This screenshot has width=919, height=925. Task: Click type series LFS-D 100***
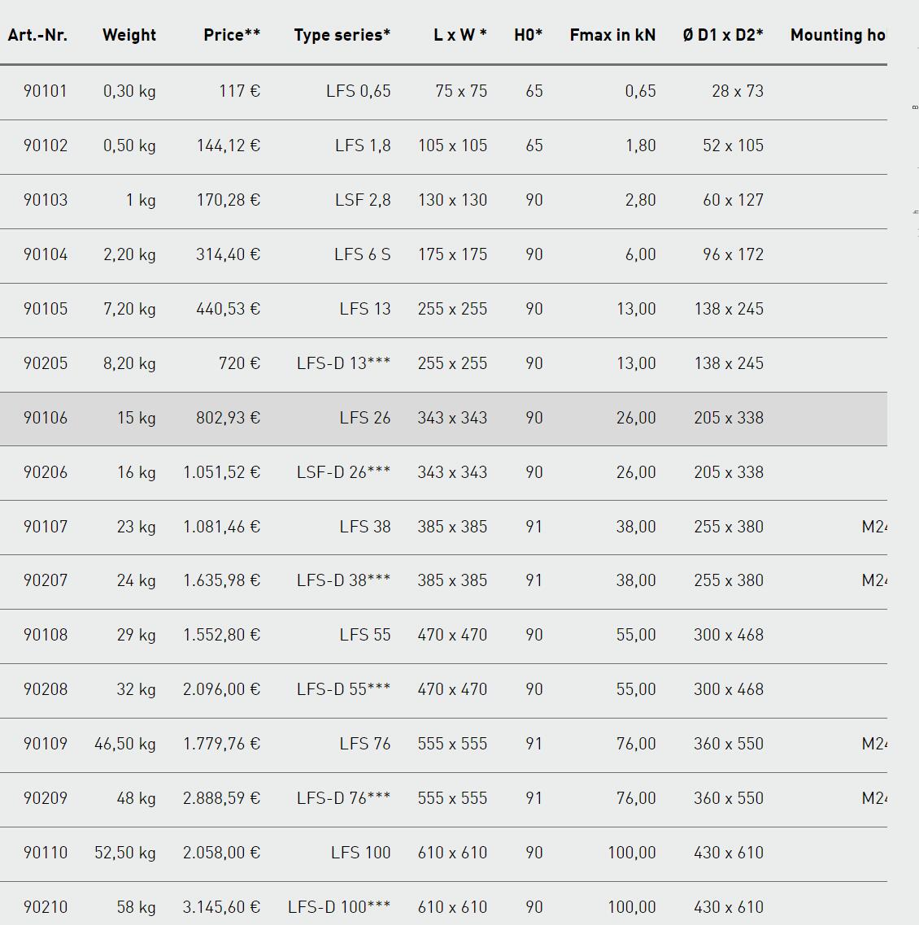tap(339, 907)
